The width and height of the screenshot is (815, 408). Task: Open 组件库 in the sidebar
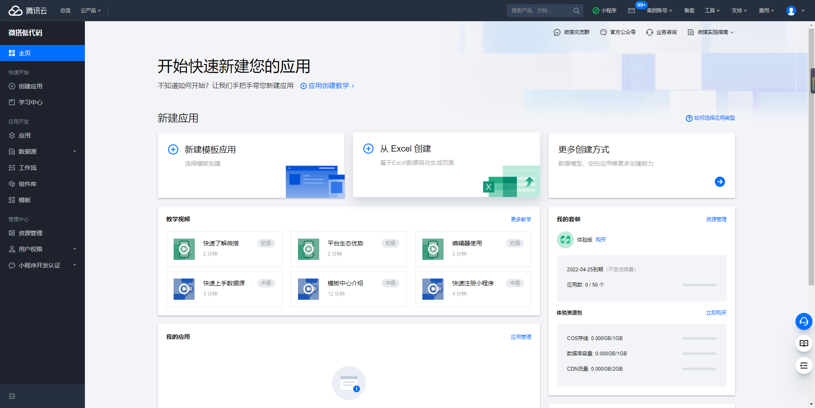[x=42, y=184]
